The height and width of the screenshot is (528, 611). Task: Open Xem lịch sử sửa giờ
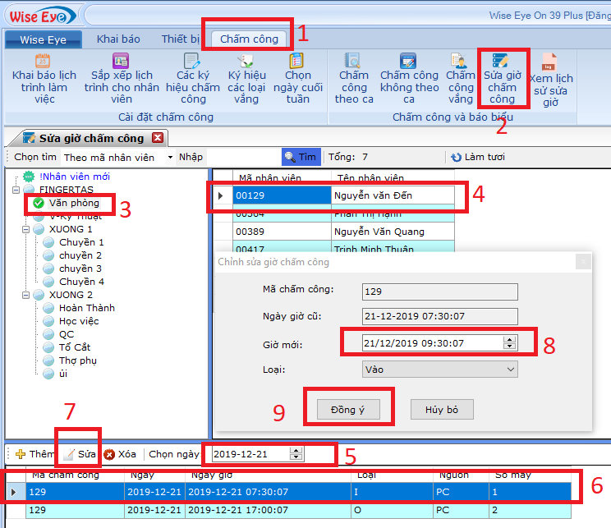click(550, 79)
